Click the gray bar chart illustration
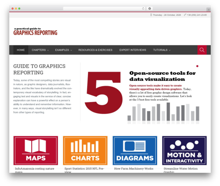 click(163, 113)
